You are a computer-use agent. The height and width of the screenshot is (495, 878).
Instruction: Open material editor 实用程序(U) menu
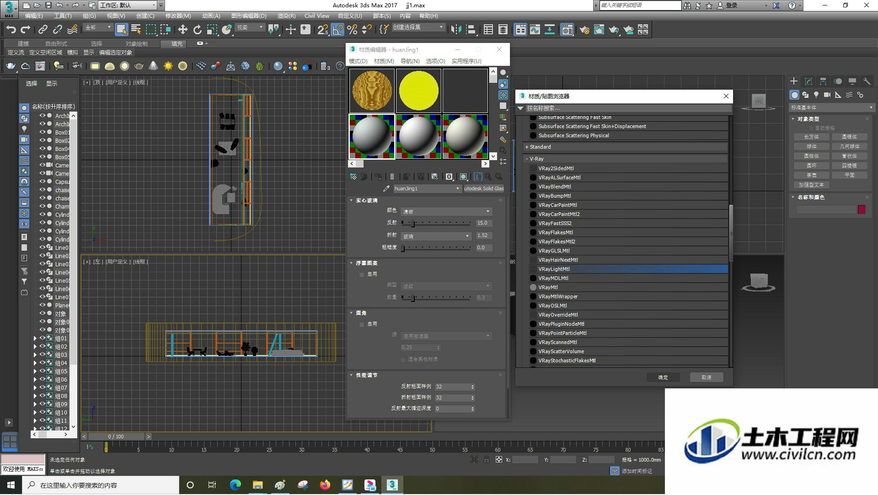[466, 61]
